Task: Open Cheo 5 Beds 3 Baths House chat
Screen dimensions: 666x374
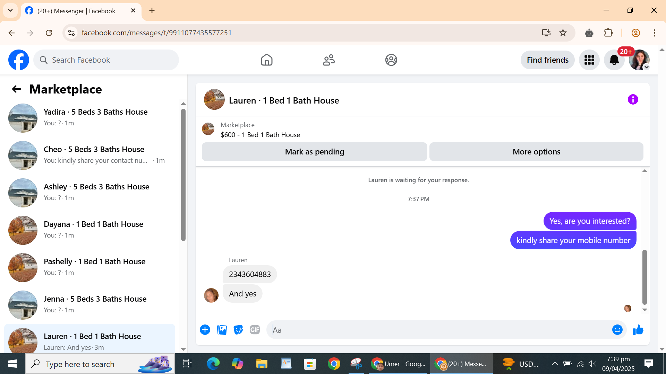Action: pos(89,155)
